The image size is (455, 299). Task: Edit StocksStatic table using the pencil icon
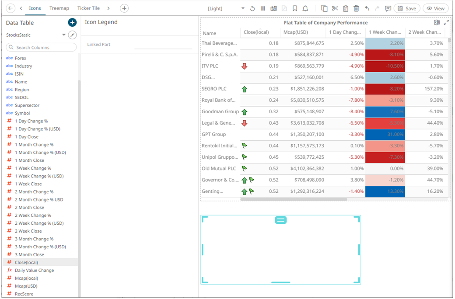point(73,35)
